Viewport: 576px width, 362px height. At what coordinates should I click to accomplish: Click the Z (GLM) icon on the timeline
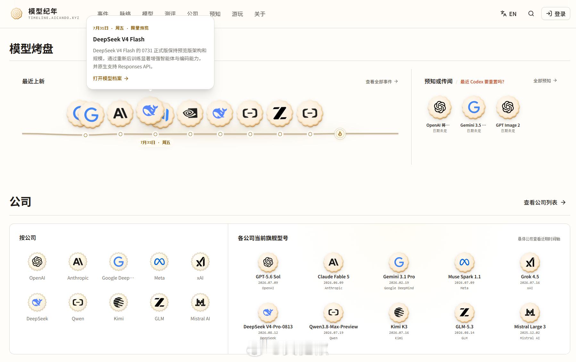280,113
